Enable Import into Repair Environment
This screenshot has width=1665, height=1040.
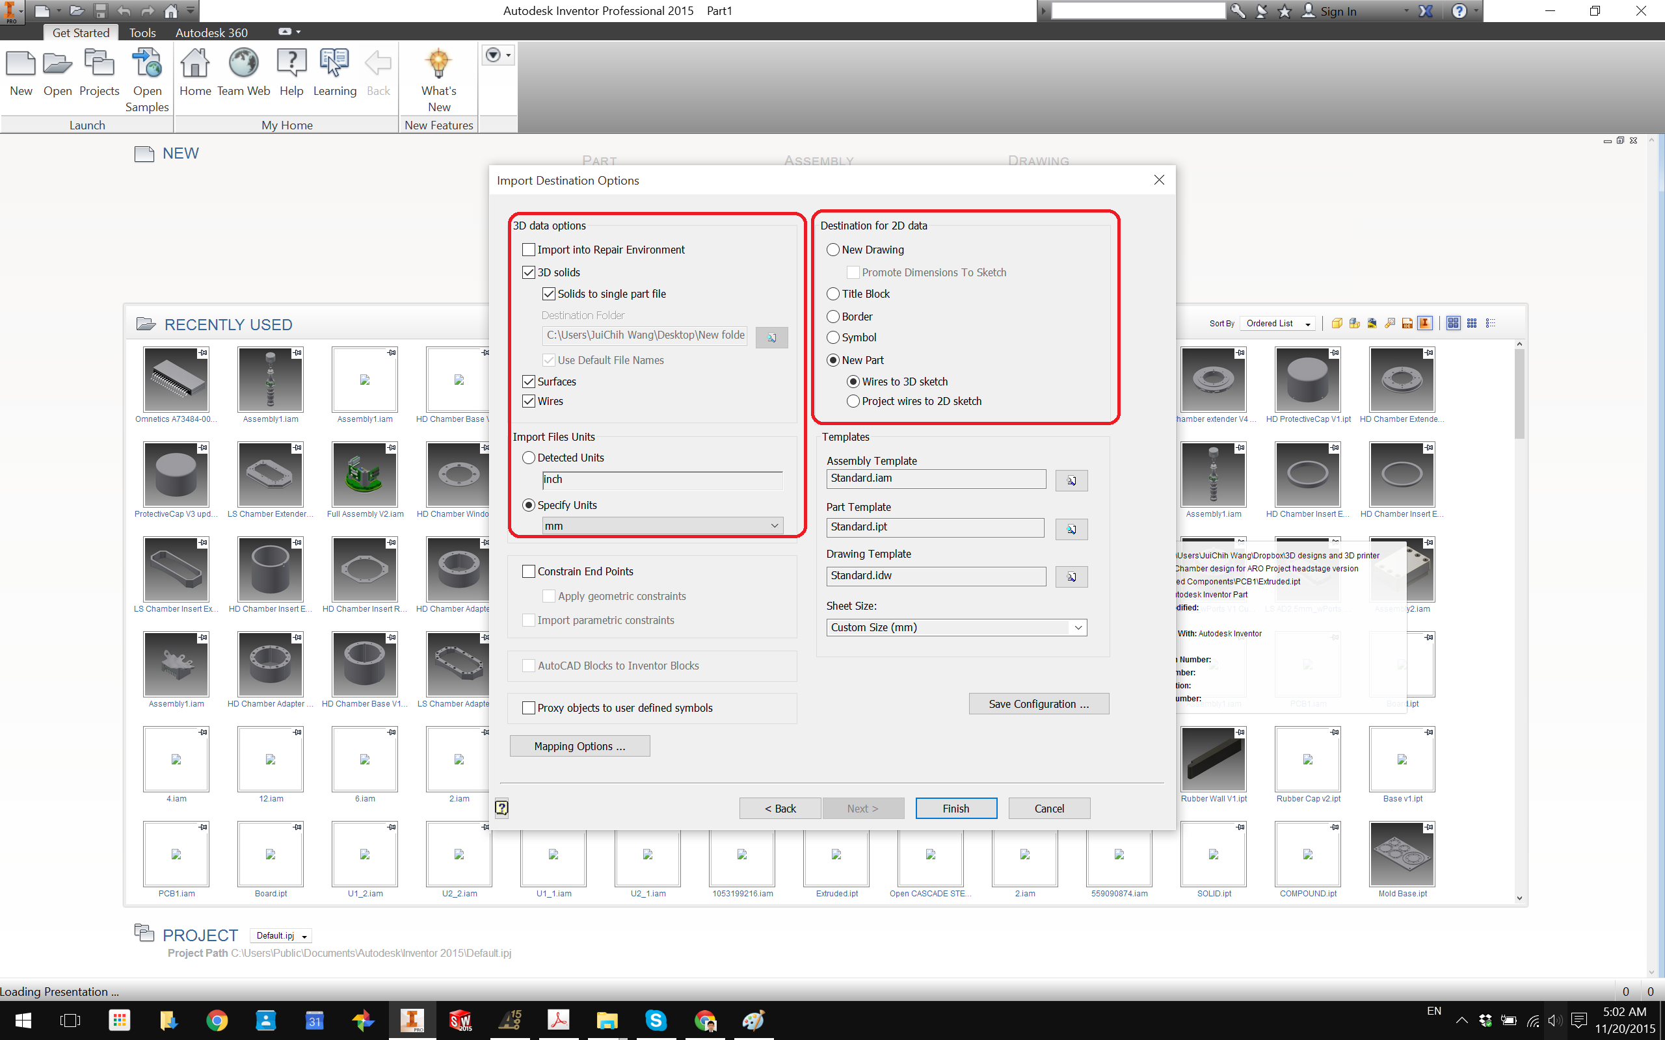point(527,249)
